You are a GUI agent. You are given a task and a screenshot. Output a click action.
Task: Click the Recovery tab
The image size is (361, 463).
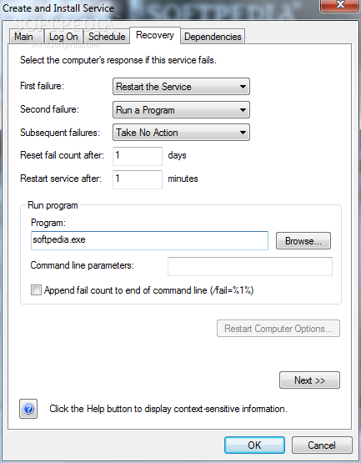click(155, 35)
